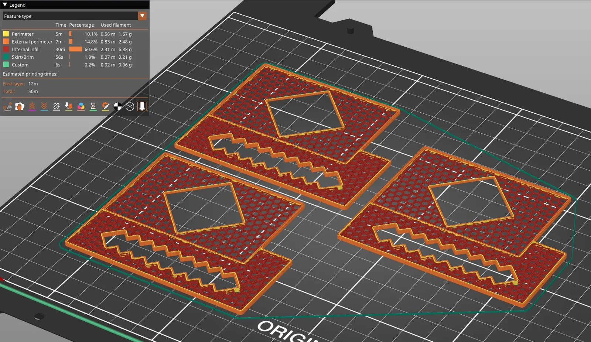Image resolution: width=591 pixels, height=342 pixels.
Task: Show deretractions with the downward chevrons icon
Action: pyautogui.click(x=44, y=107)
